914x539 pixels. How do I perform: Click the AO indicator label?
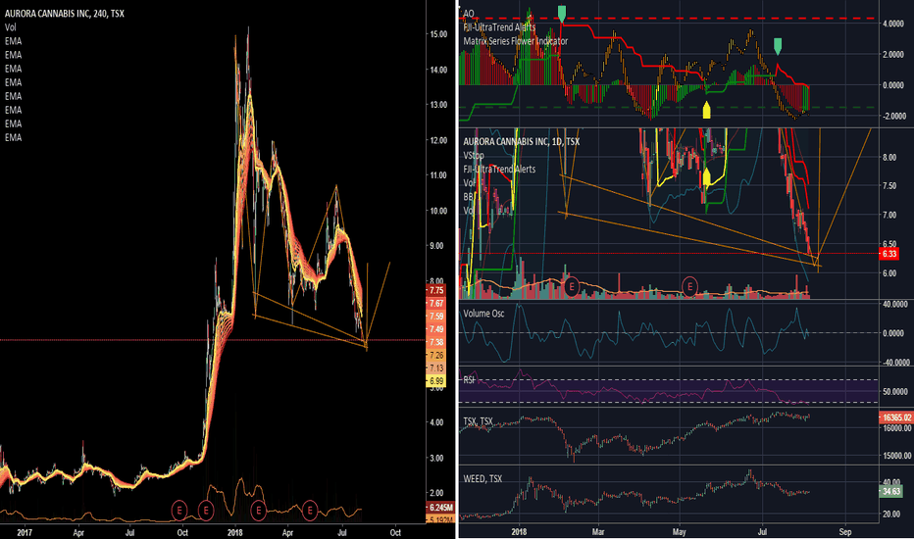[x=469, y=14]
